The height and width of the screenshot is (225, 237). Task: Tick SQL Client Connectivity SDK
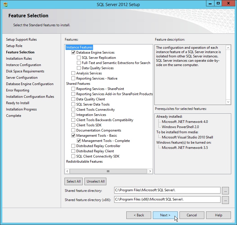pyautogui.click(x=73, y=156)
